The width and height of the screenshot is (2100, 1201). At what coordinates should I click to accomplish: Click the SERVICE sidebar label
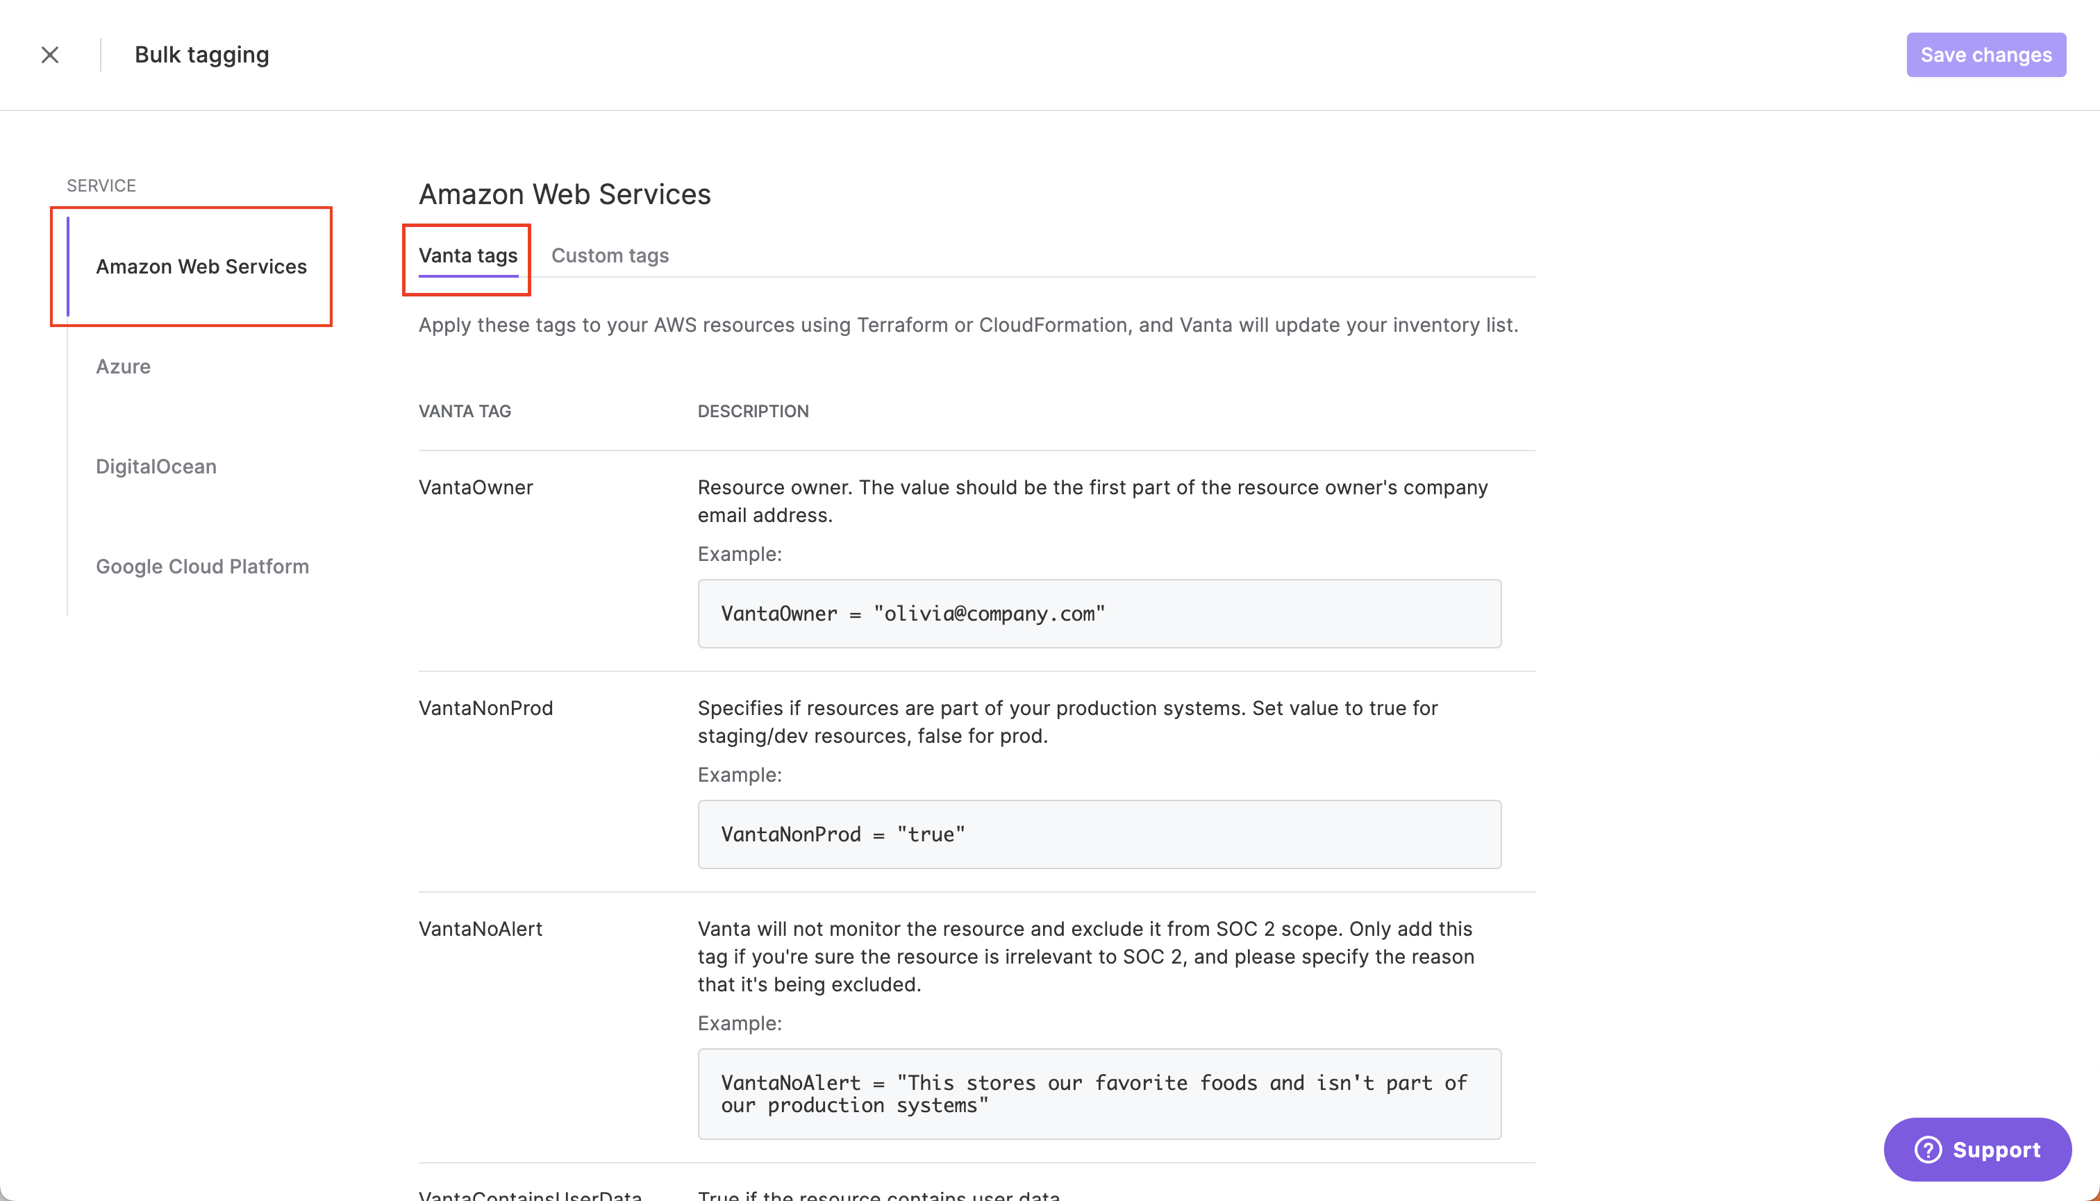coord(101,185)
